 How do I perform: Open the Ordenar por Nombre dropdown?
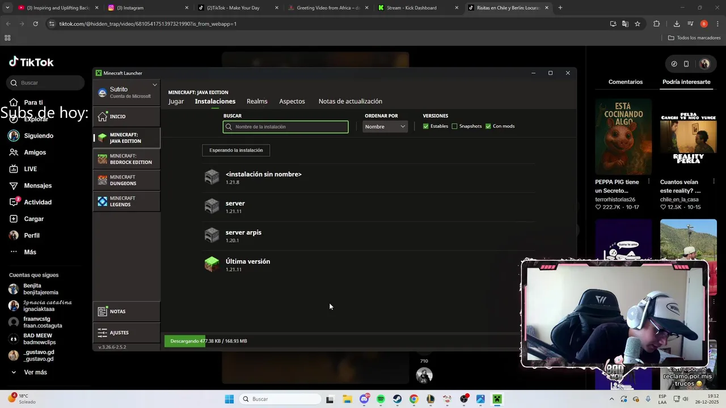[385, 126]
